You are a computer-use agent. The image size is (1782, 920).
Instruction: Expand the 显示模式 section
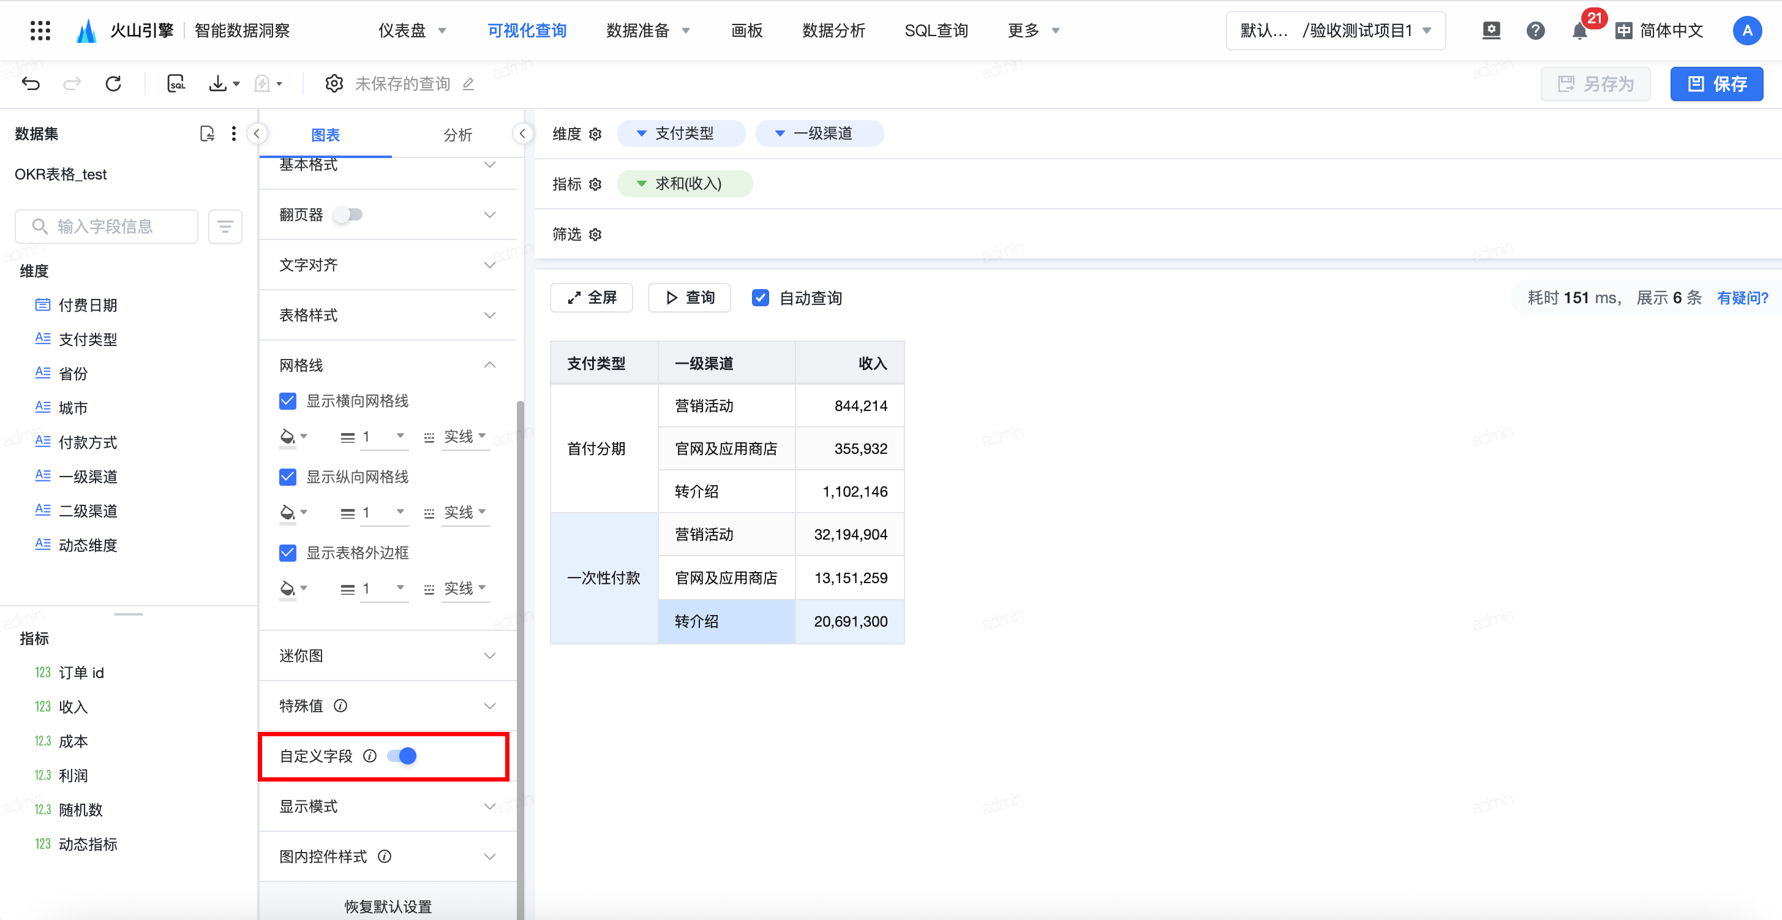pos(388,807)
